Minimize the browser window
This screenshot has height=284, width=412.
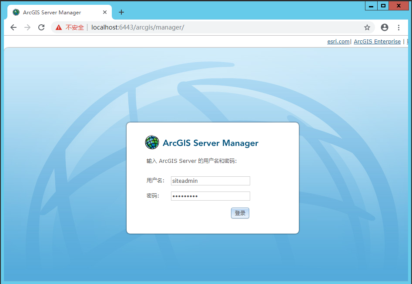click(x=371, y=6)
